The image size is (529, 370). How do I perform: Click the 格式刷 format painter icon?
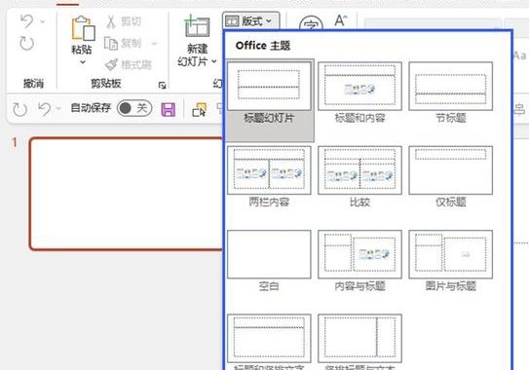pos(111,64)
